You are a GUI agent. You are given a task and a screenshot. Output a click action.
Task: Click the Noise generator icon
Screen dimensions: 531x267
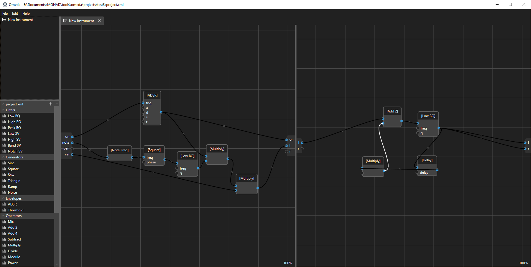pyautogui.click(x=4, y=193)
